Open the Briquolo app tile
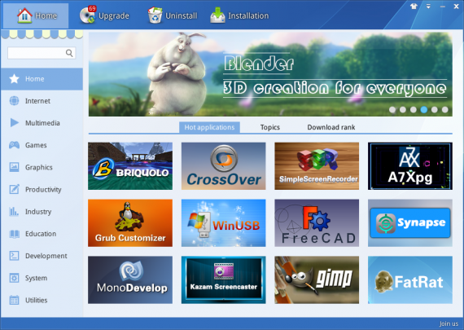The height and width of the screenshot is (330, 464). (130, 166)
